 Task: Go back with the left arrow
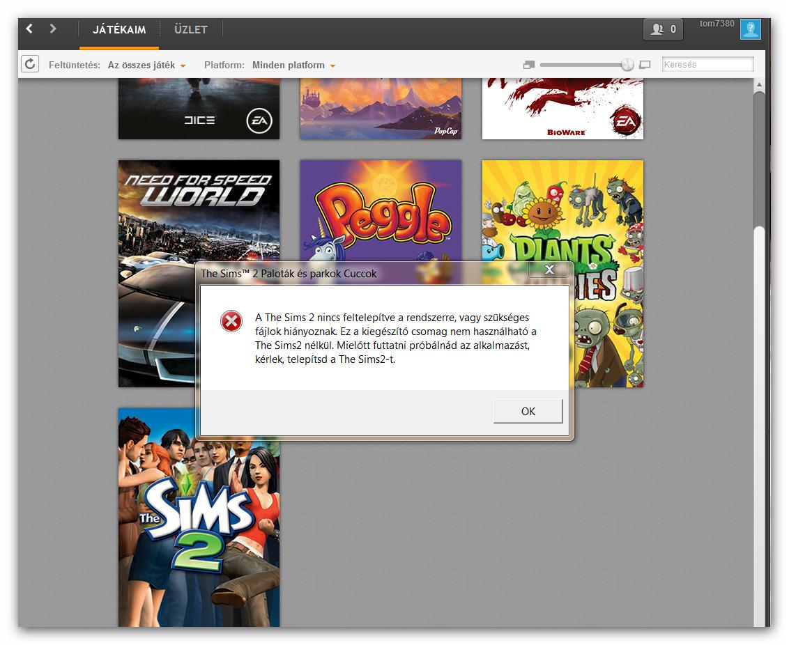(30, 29)
